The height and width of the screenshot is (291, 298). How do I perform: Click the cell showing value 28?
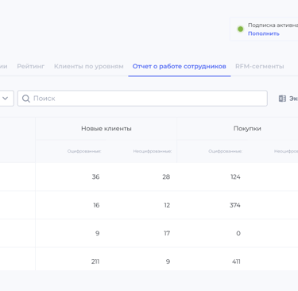point(166,177)
